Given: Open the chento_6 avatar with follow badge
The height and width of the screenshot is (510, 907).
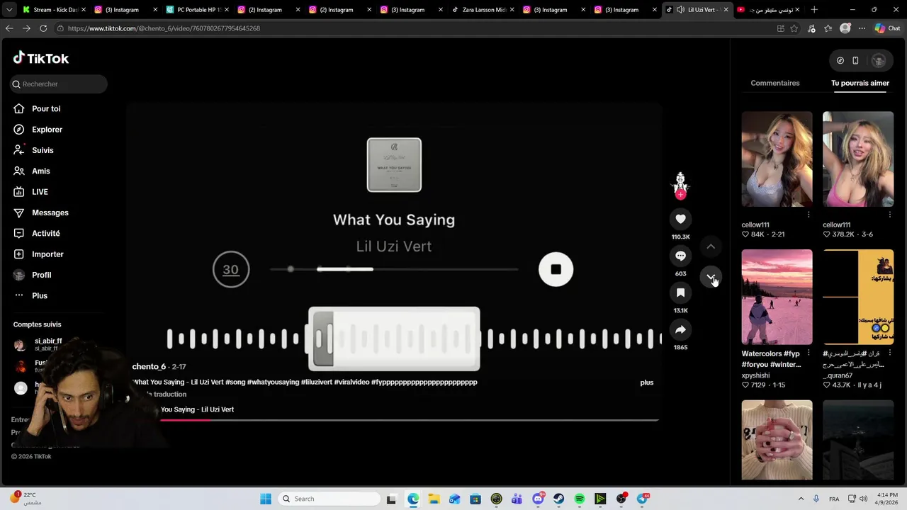Looking at the screenshot, I should click(680, 184).
